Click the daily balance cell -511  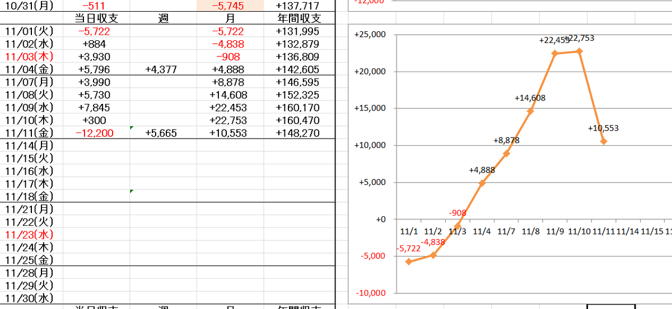click(x=96, y=6)
